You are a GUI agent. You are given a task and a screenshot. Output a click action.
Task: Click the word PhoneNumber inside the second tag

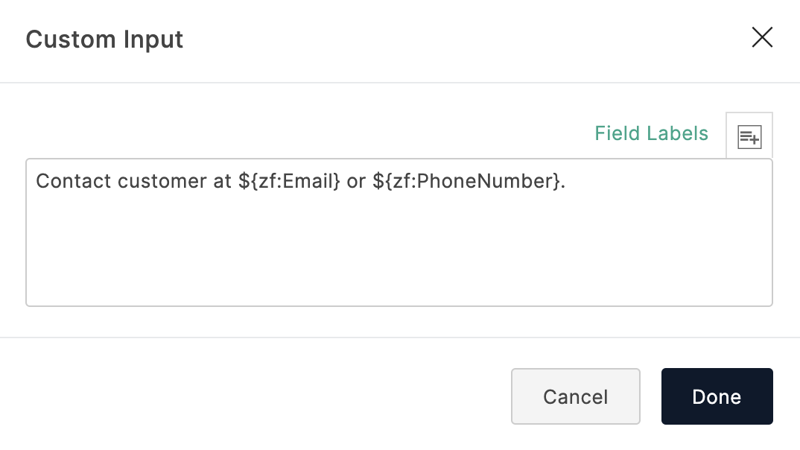485,180
